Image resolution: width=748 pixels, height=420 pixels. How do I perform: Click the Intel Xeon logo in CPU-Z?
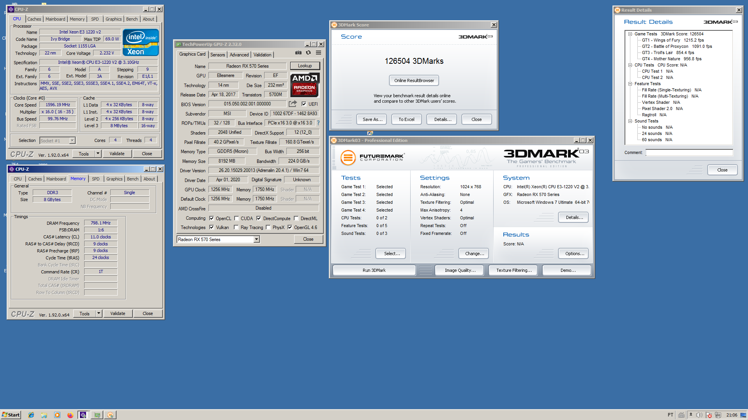click(141, 42)
